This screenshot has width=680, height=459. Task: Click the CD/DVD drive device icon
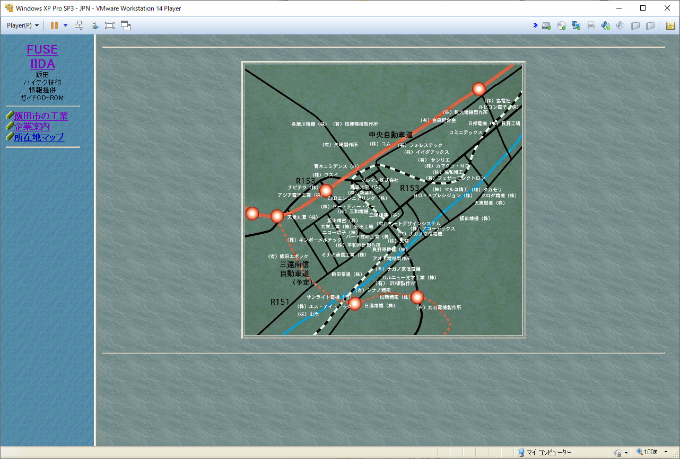point(561,25)
